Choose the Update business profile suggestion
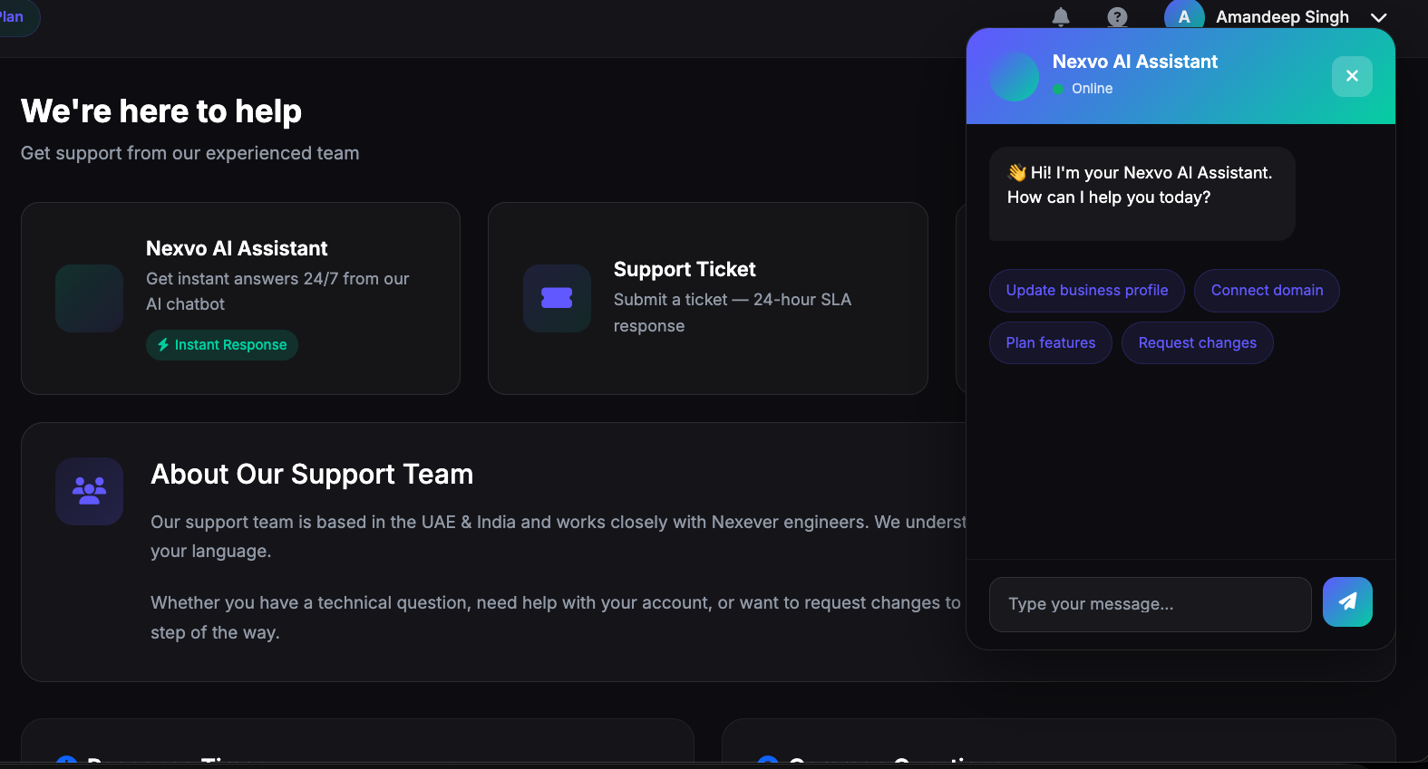 point(1086,291)
